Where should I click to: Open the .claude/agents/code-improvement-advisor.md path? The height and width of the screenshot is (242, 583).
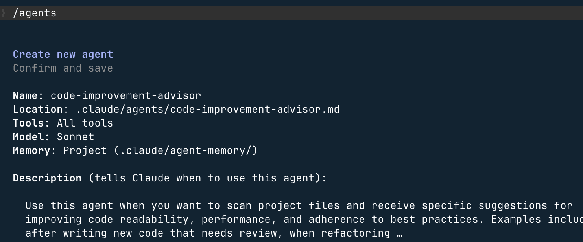(208, 109)
